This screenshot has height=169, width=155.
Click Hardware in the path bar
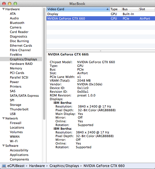pyautogui.click(x=37, y=166)
